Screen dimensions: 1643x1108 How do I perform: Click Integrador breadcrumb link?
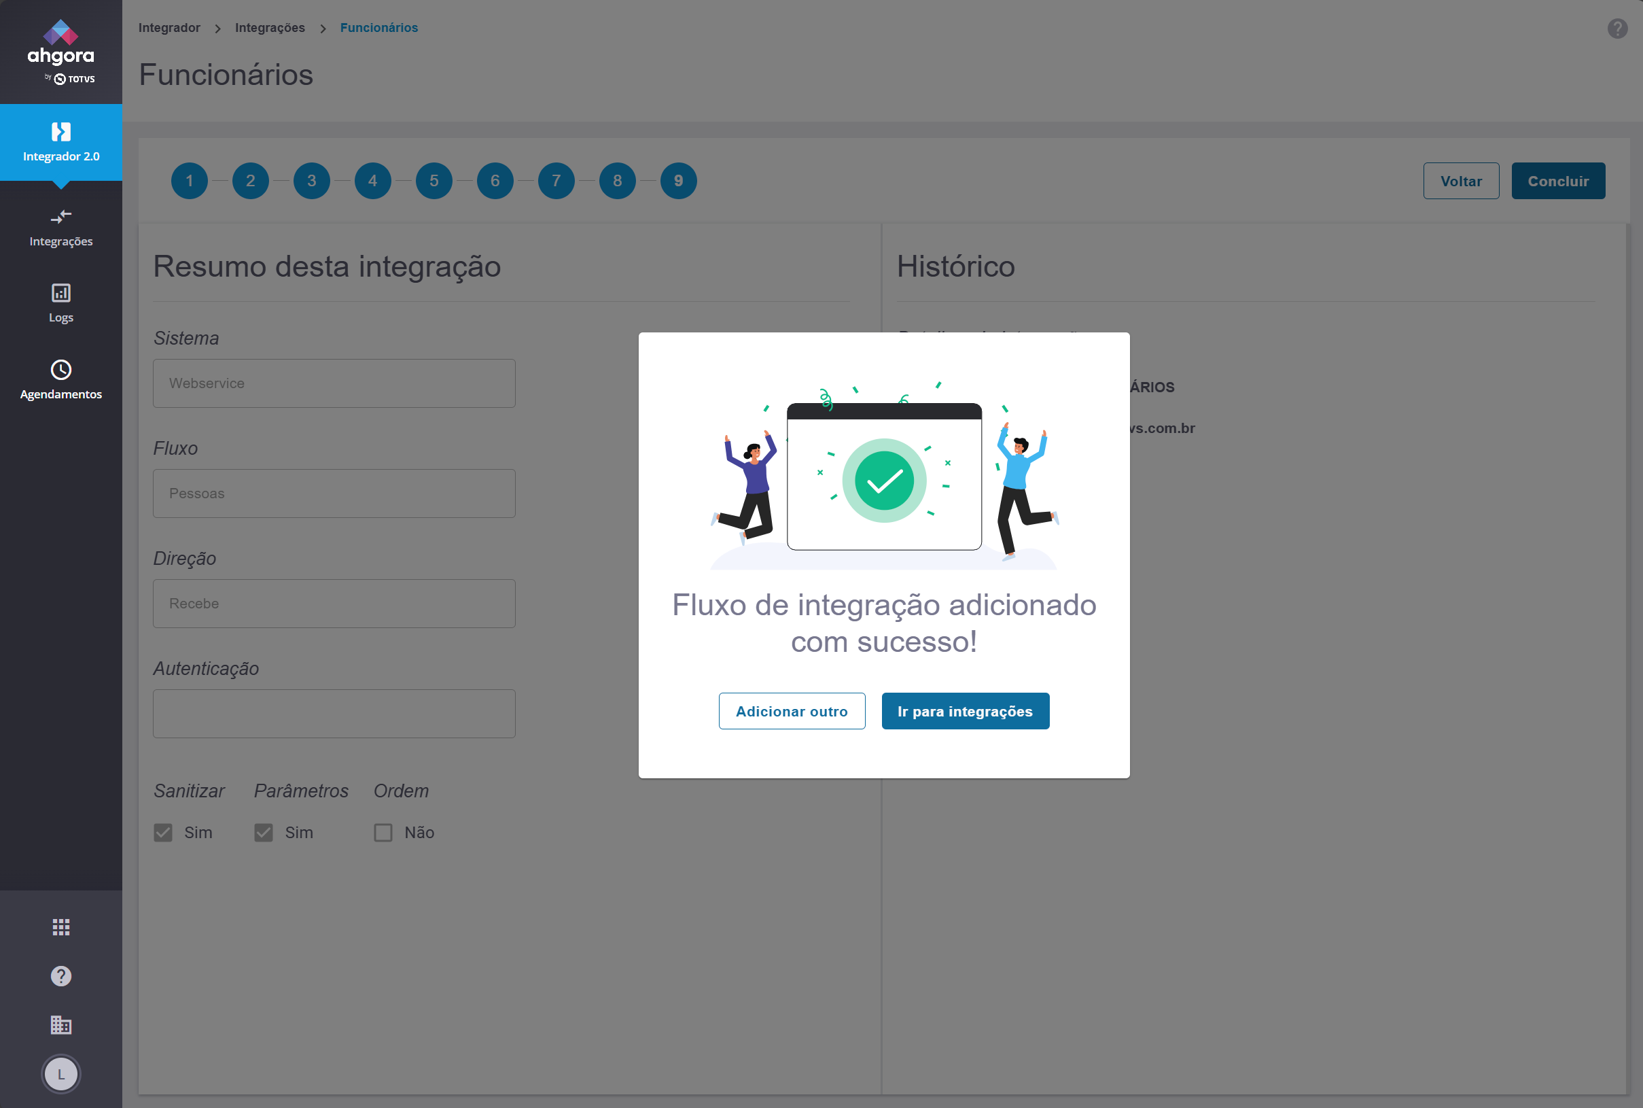[x=169, y=28]
